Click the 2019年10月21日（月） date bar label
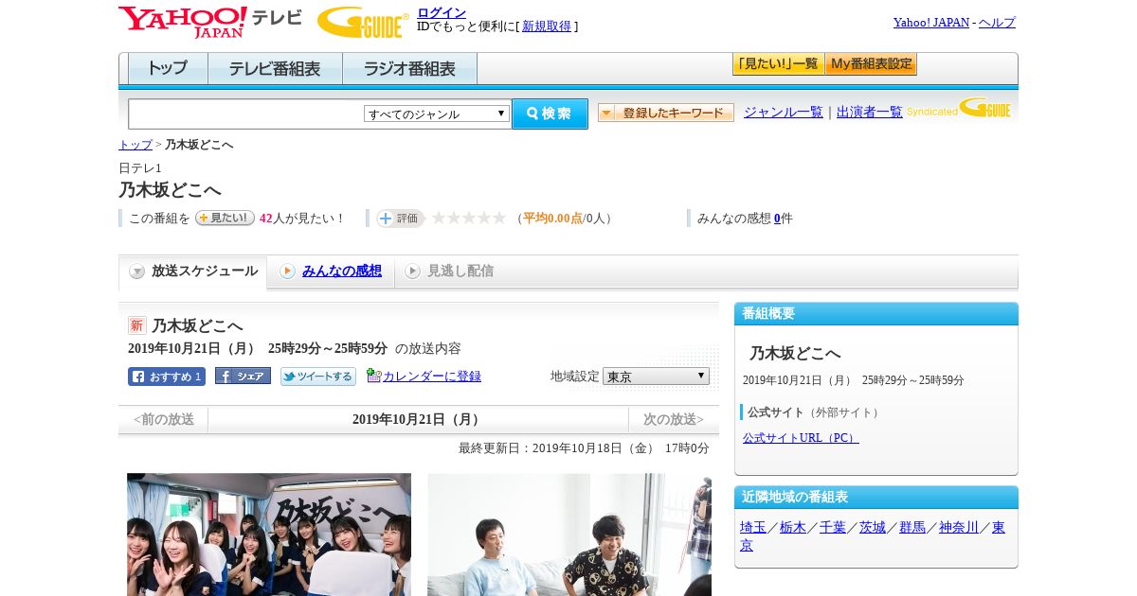 418,419
